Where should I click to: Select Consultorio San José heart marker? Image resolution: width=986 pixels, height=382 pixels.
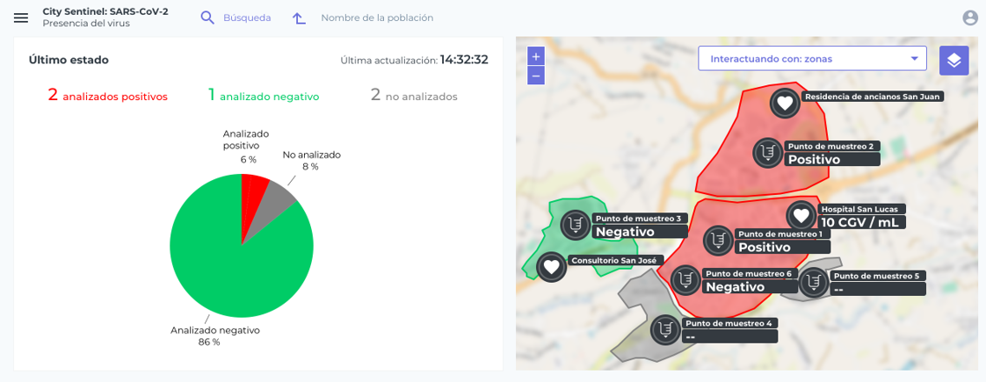pyautogui.click(x=552, y=266)
